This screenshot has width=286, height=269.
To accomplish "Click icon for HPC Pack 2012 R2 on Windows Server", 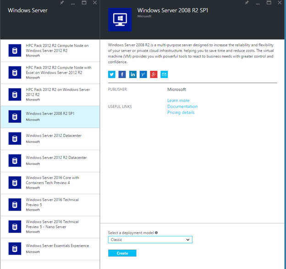I will point(15,95).
